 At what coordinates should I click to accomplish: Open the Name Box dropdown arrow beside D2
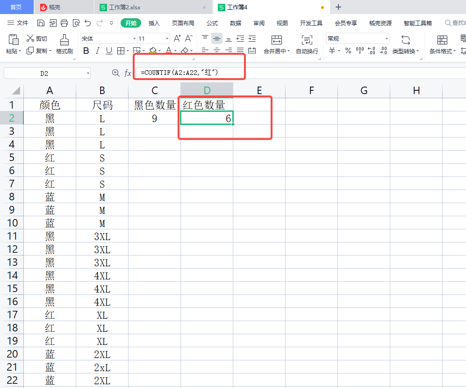pos(88,73)
